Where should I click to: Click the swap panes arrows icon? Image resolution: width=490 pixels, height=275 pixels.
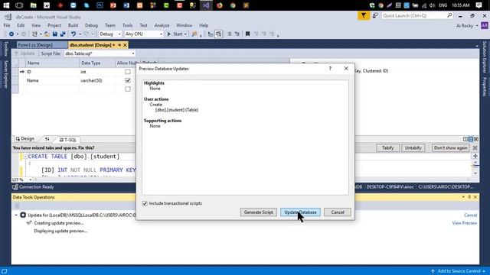[47, 139]
